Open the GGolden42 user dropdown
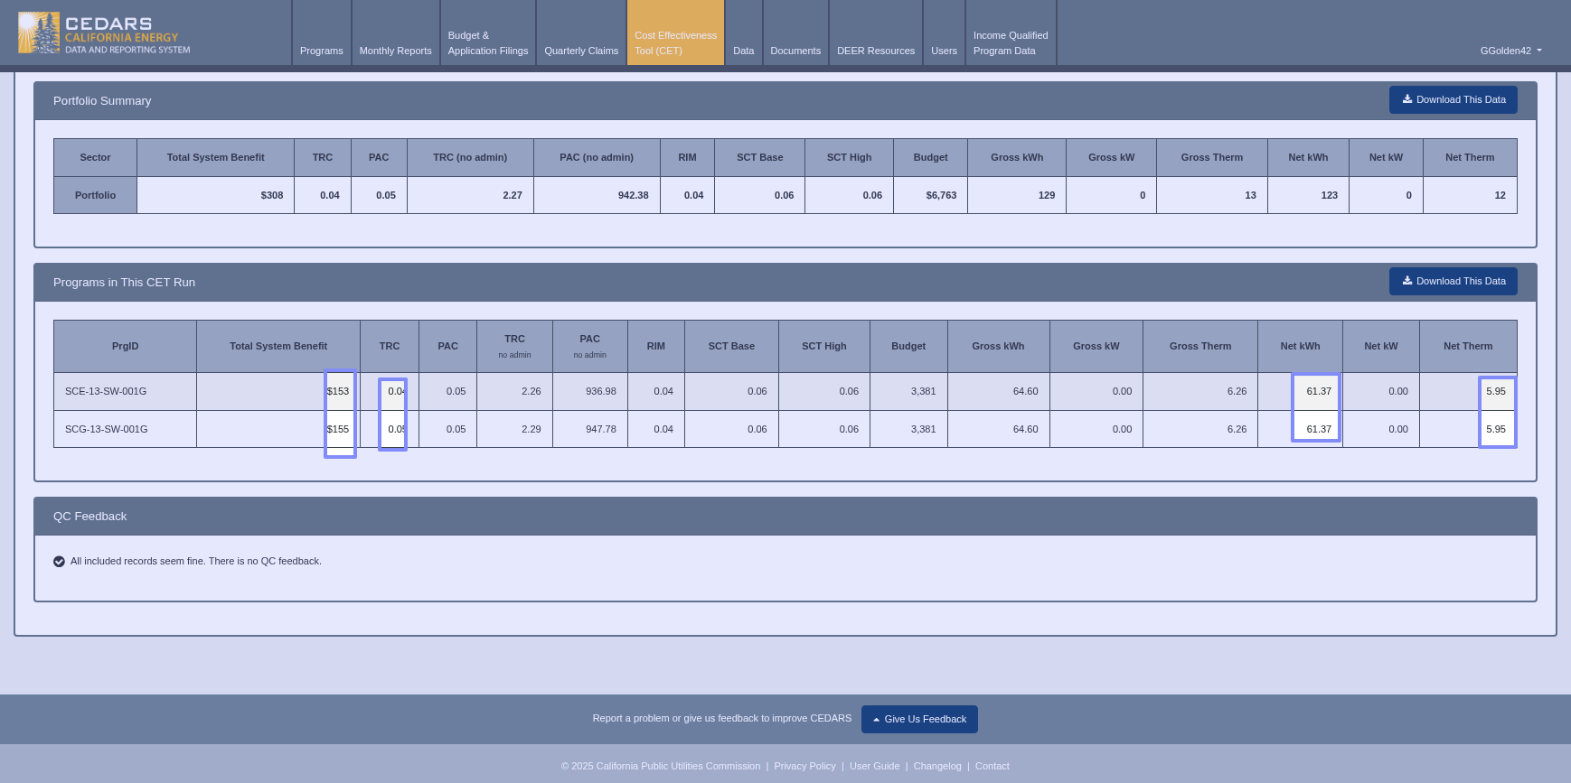This screenshot has width=1571, height=783. tap(1510, 51)
